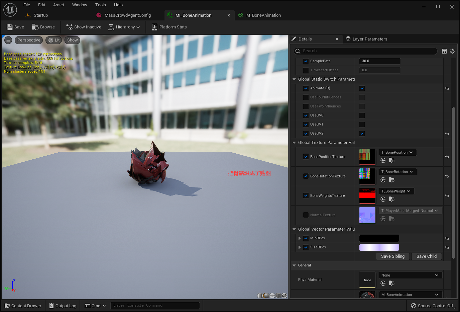The image size is (460, 312).
Task: Click the Save Sibling button
Action: click(393, 256)
